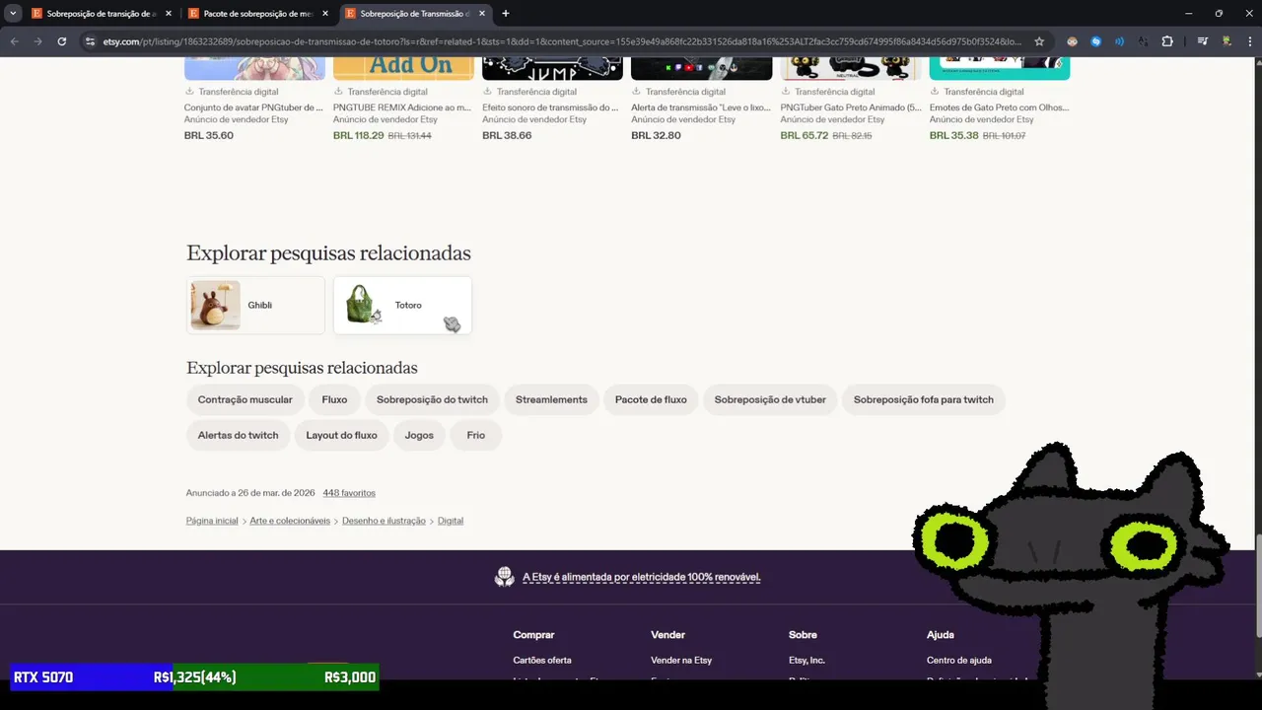Open Conjunto de avatar PNGtuber listing

pos(253,106)
